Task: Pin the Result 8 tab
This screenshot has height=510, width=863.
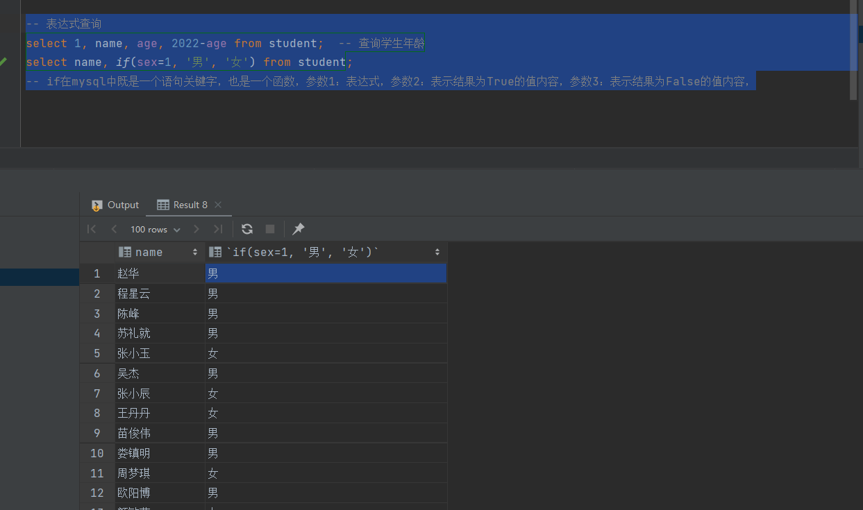Action: pos(299,229)
